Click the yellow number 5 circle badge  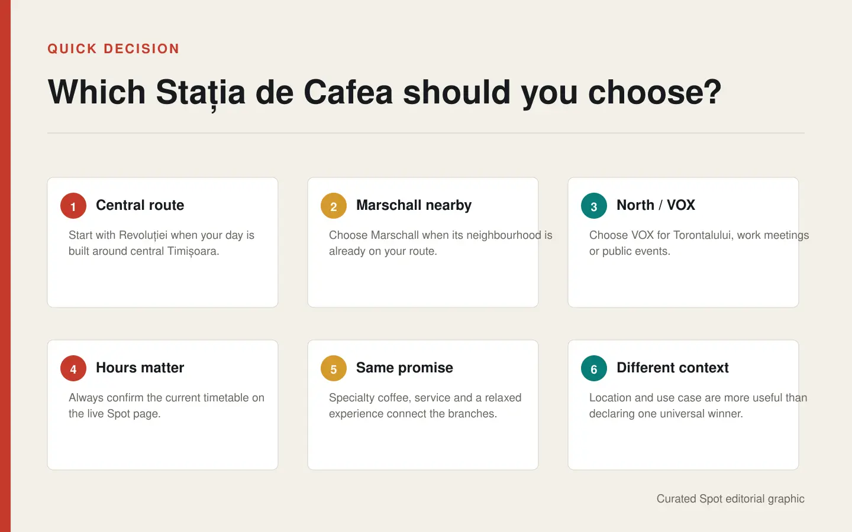pos(334,368)
